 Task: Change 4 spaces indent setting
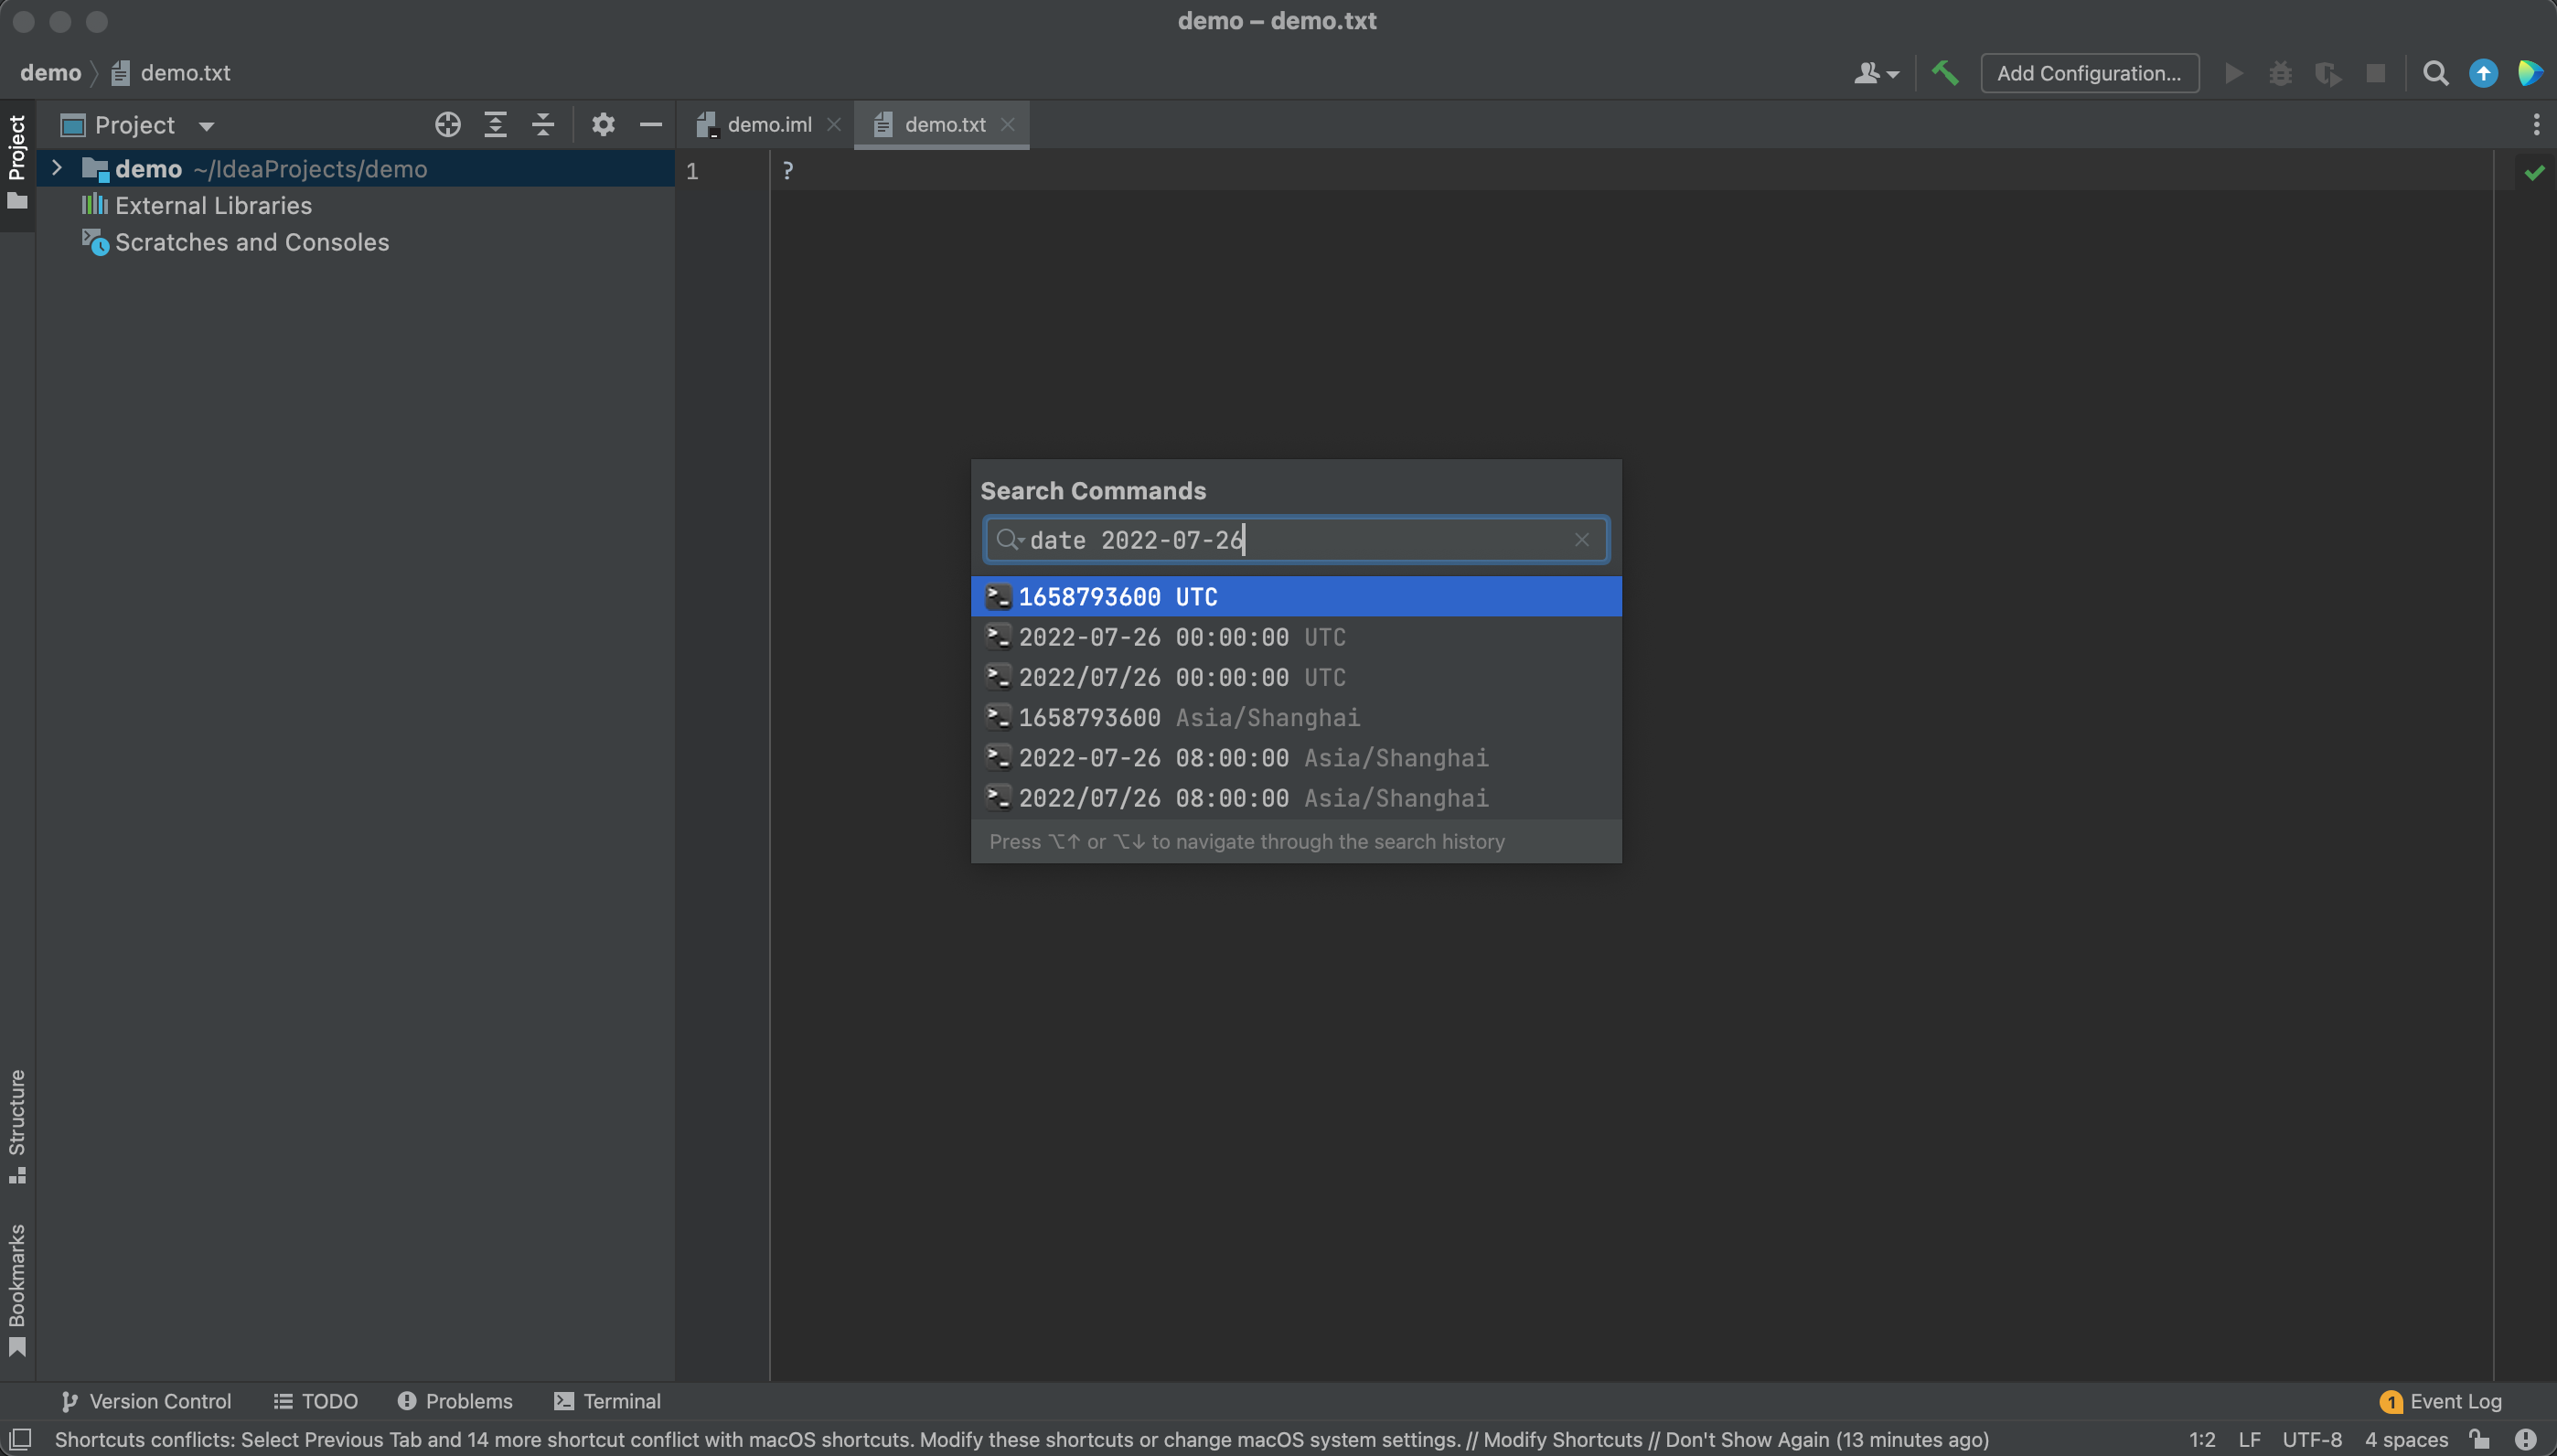(x=2406, y=1440)
